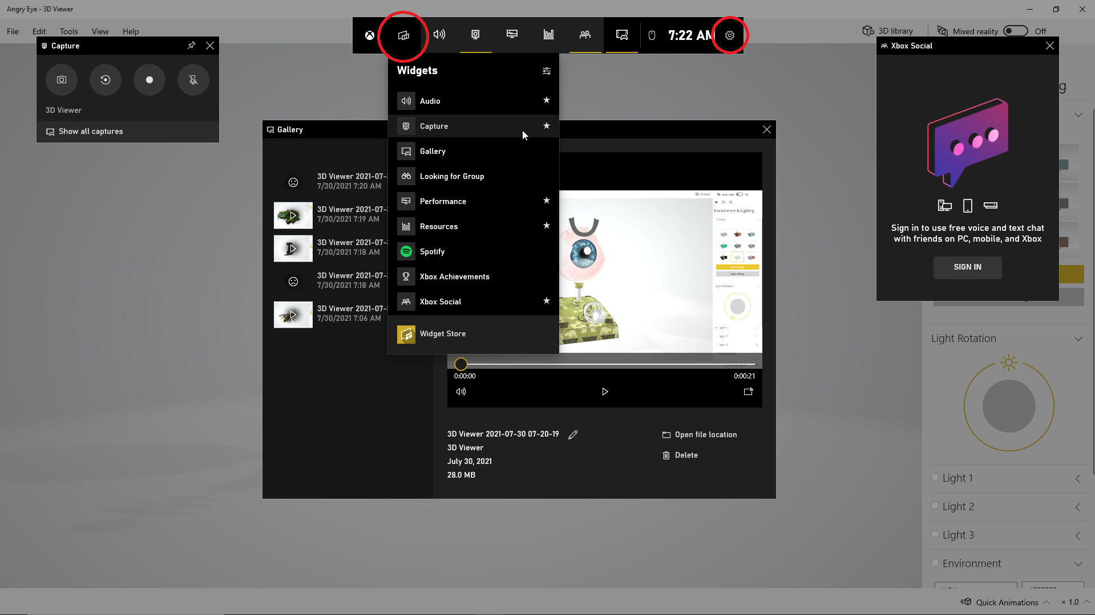Unfavorite the Xbox Social widget star
Viewport: 1095px width, 615px height.
tap(547, 301)
